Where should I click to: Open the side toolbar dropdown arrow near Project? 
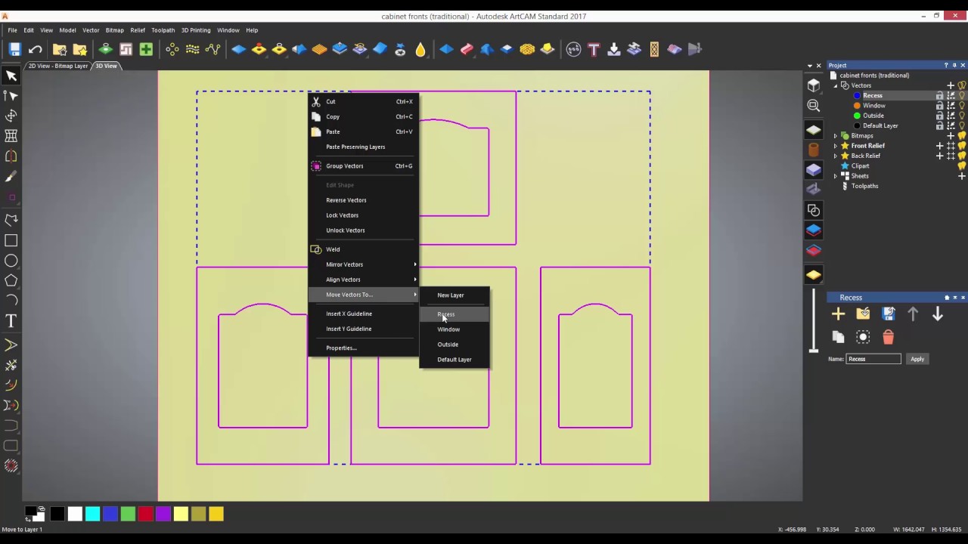(x=809, y=66)
